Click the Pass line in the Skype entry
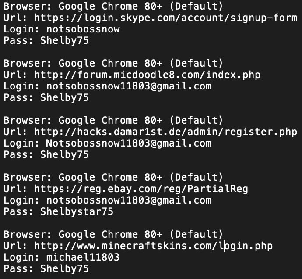302x279 pixels. [46, 41]
